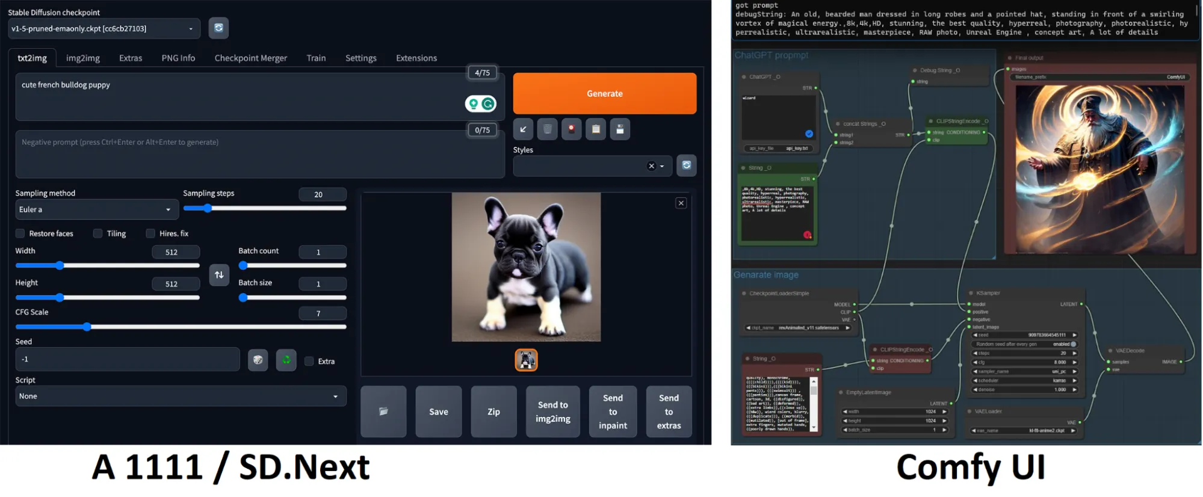Apply selected styles using the clipboard icon
Screen dimensions: 1203x497
pos(596,129)
